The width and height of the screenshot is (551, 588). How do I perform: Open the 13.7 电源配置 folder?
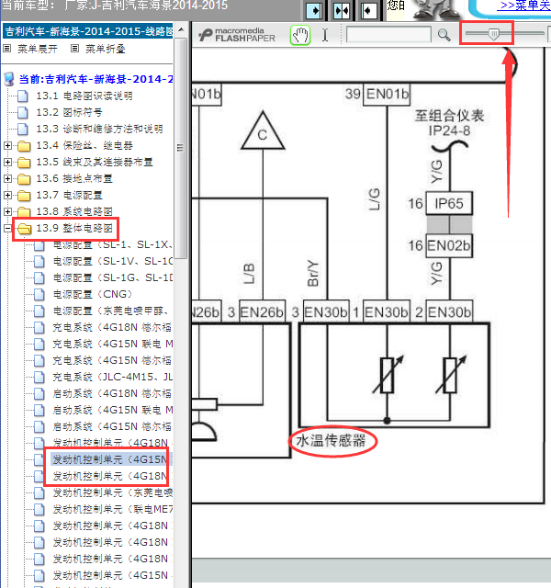pyautogui.click(x=69, y=195)
